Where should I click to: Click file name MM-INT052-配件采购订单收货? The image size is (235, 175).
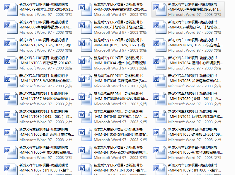click(x=47, y=132)
